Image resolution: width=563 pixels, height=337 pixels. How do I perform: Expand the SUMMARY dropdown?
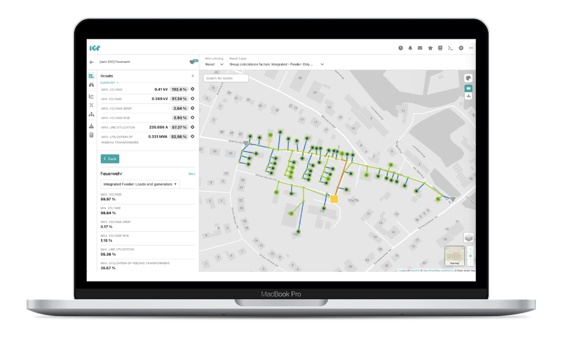(x=109, y=83)
